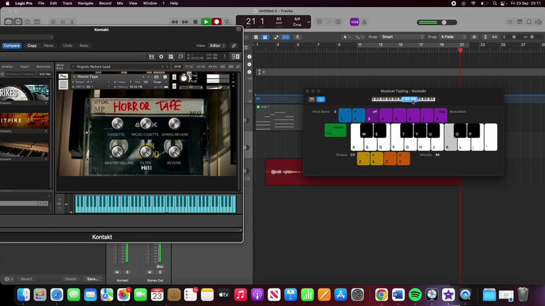Open the Navigate menu

(85, 3)
